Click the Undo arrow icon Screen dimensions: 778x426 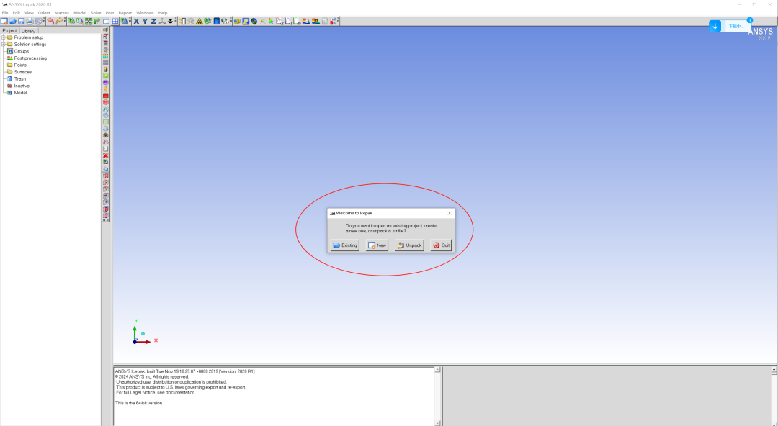pyautogui.click(x=50, y=22)
